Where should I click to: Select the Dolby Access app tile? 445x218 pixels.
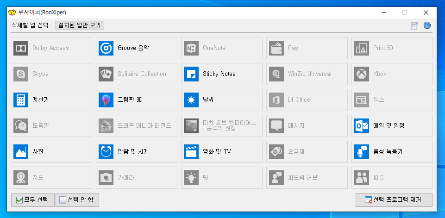[51, 48]
